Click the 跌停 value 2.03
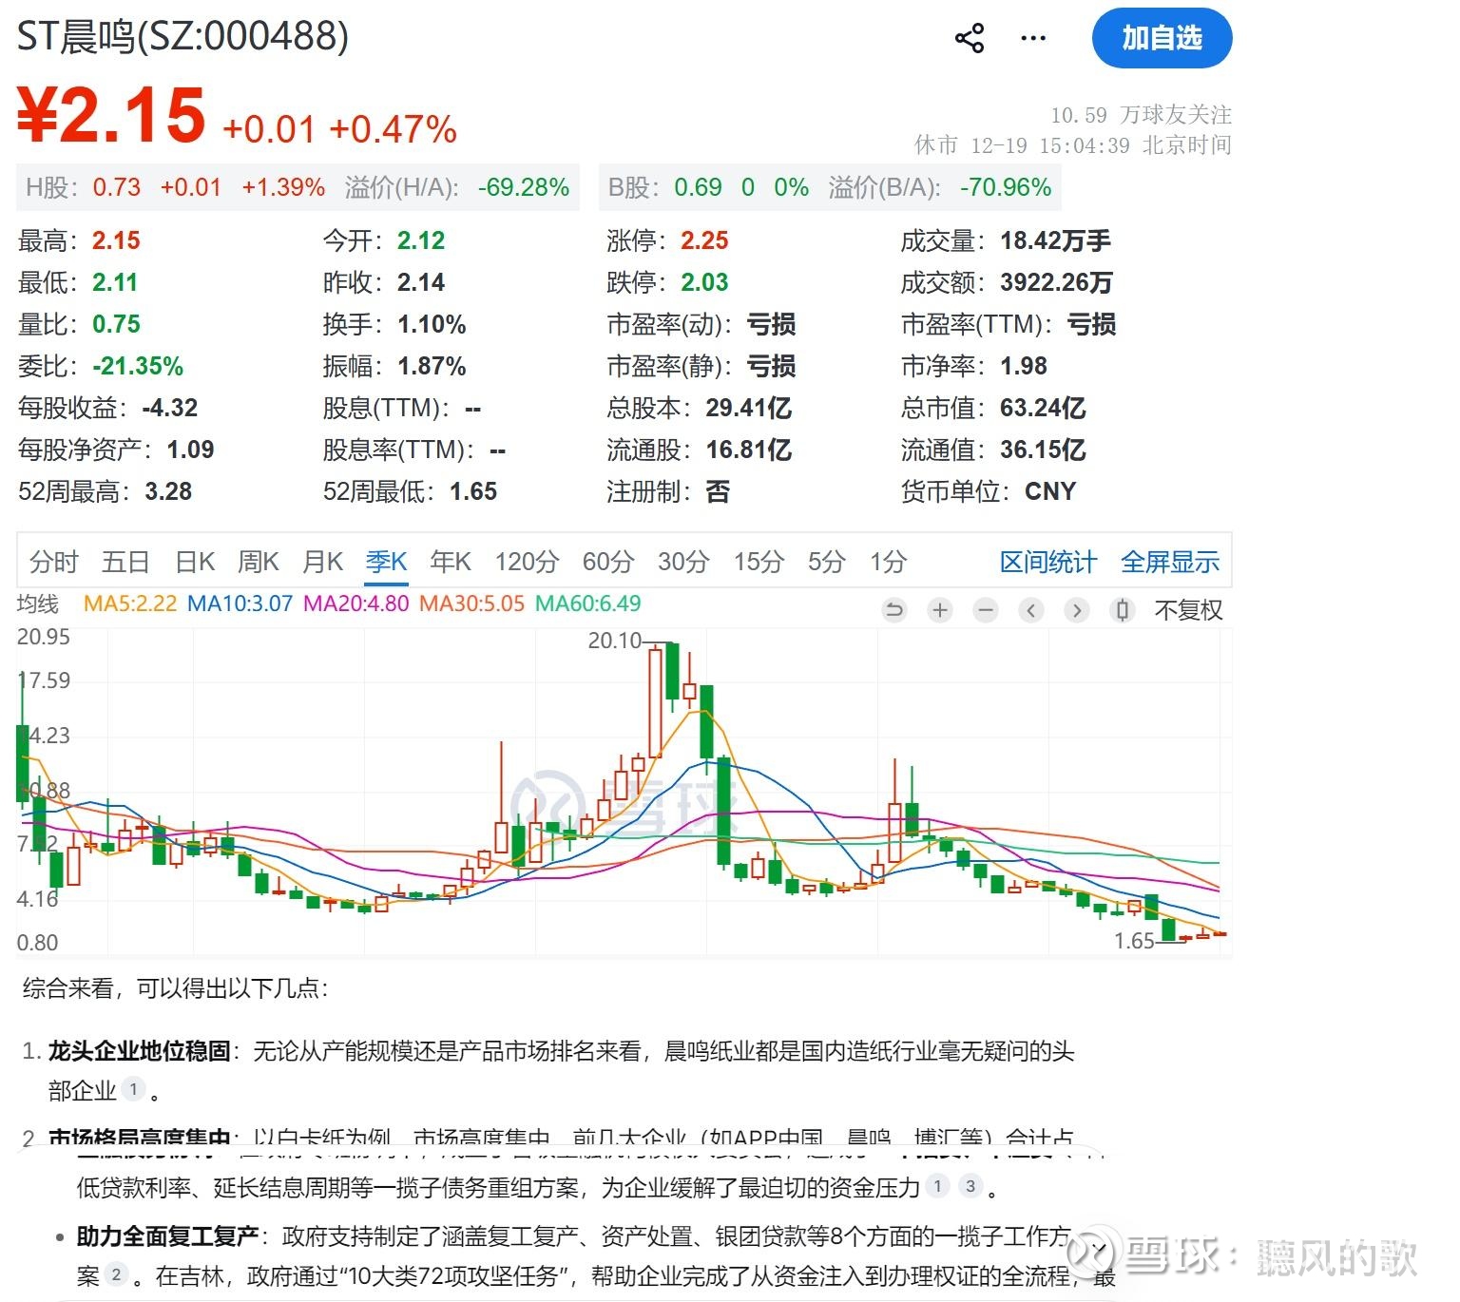1460x1302 pixels. coord(704,283)
